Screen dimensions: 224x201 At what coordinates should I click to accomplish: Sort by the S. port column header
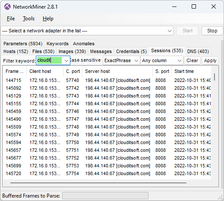tap(162, 71)
